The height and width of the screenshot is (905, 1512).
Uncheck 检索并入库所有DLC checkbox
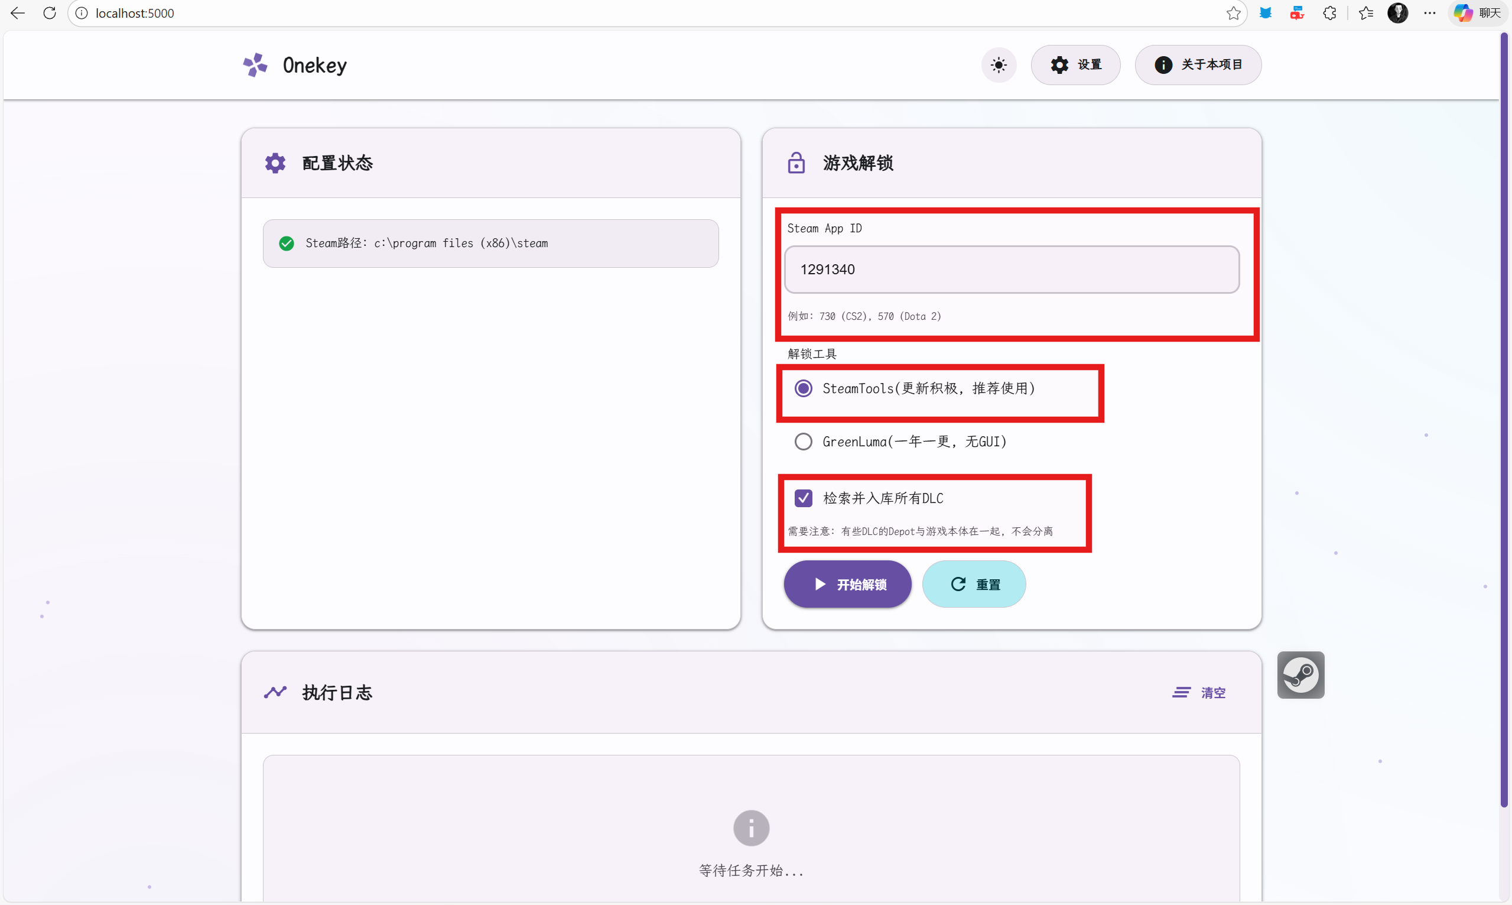pos(802,498)
